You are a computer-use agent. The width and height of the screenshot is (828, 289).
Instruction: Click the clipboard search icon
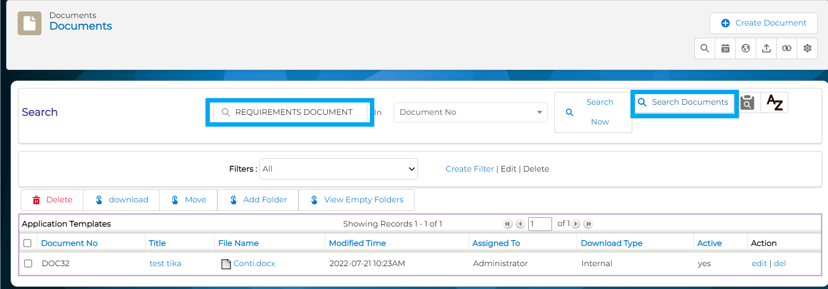[x=747, y=102]
